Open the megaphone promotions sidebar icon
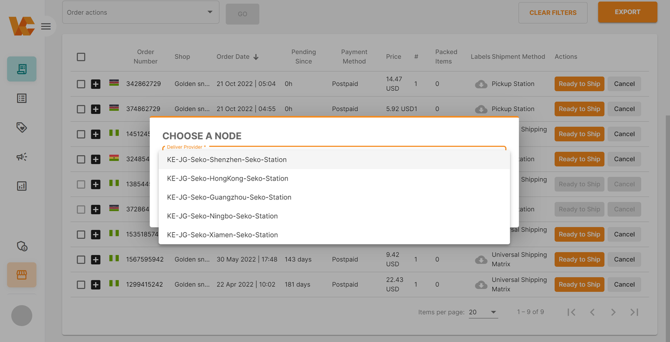Screen dimensions: 670x342 (21, 157)
